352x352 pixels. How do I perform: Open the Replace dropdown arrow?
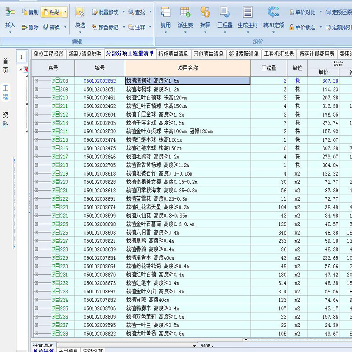point(65,27)
